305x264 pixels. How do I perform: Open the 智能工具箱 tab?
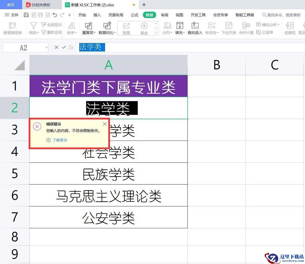tap(245, 15)
